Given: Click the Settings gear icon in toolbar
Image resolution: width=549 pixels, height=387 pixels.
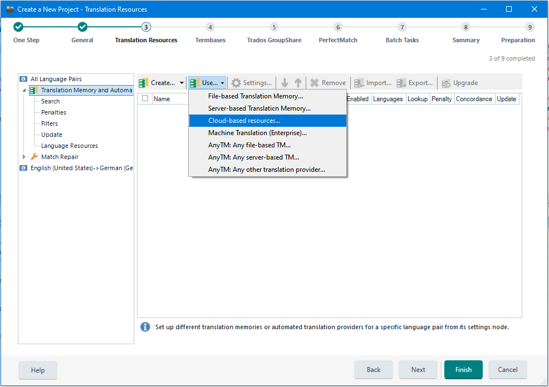Looking at the screenshot, I should [237, 83].
